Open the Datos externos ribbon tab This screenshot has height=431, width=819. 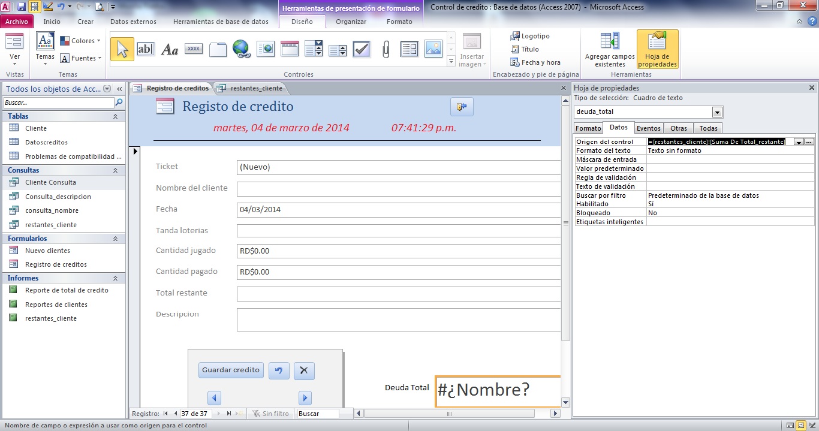coord(133,22)
